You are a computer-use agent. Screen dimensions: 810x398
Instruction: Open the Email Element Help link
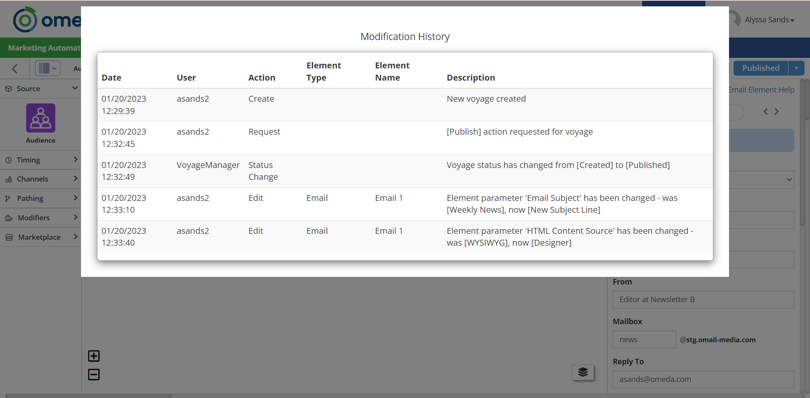tap(761, 90)
